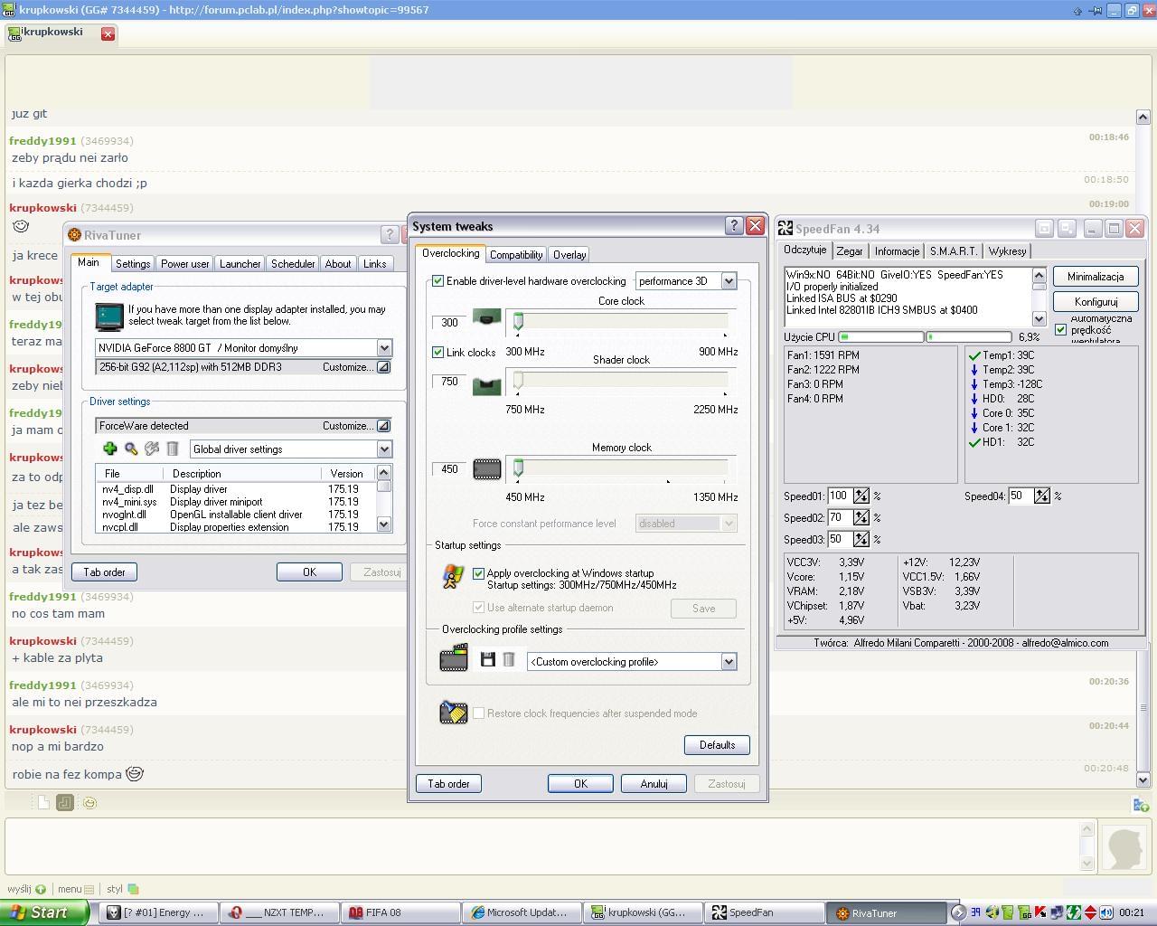Screen dimensions: 1157x926
Task: Click Tab order button in System tweaks
Action: (x=448, y=784)
